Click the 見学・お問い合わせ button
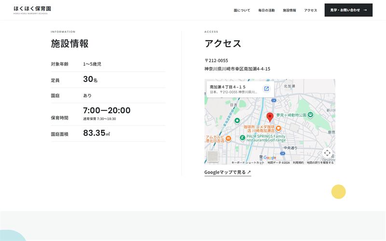The image size is (386, 241). tap(348, 10)
